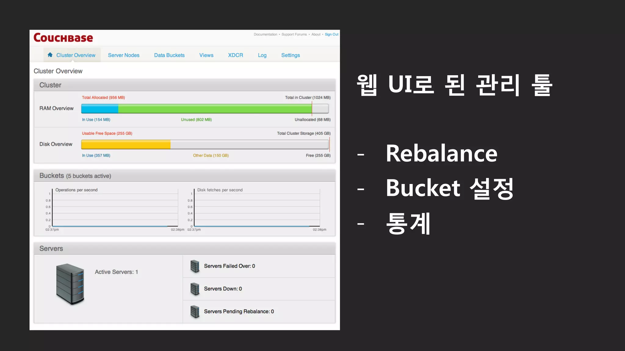Open the Cluster Overview tab
The height and width of the screenshot is (351, 625).
(x=72, y=55)
